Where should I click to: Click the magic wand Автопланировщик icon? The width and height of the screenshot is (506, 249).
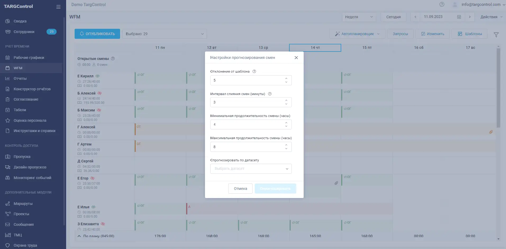click(x=337, y=34)
